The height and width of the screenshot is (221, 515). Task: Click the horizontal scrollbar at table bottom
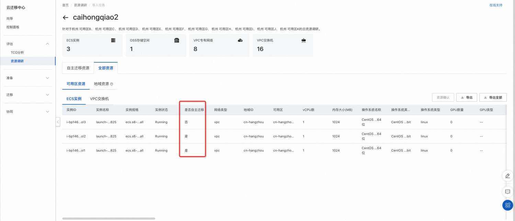tap(109, 218)
